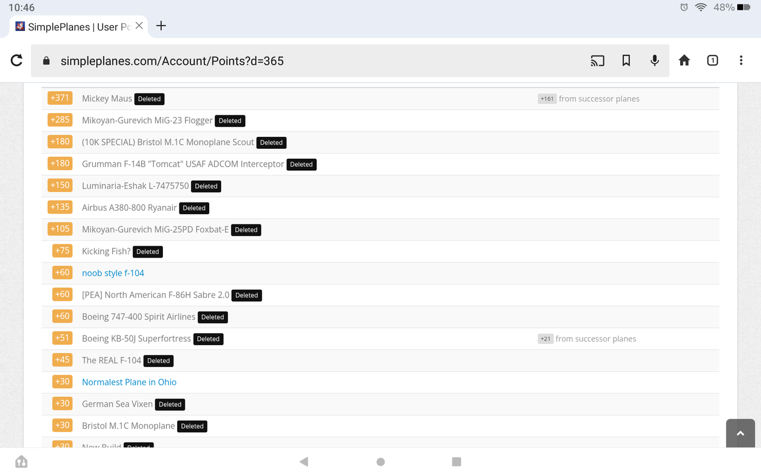Image resolution: width=761 pixels, height=476 pixels.
Task: Click the German Sea Vixen entry
Action: pos(117,404)
